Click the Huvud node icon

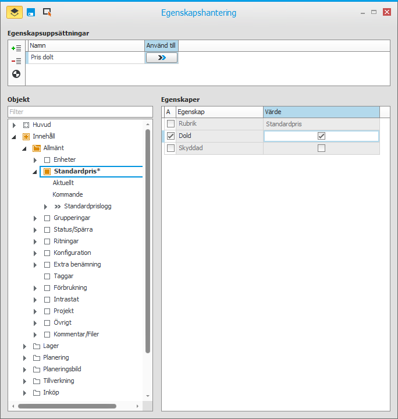point(26,125)
